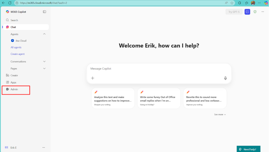This screenshot has width=269, height=152.
Task: Go back with the browser back arrow
Action: [x=3, y=3]
